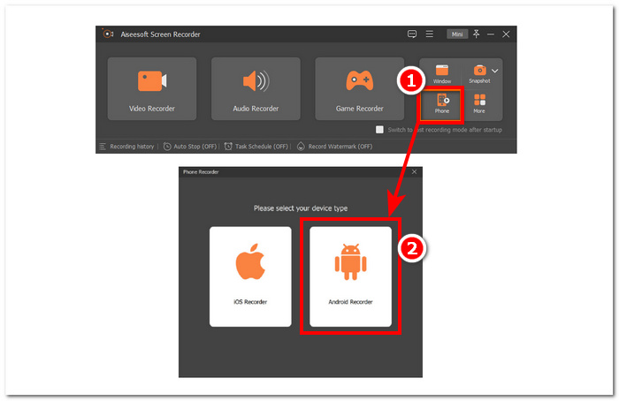Click the feedback chat bubble icon
The width and height of the screenshot is (619, 401).
[x=412, y=34]
